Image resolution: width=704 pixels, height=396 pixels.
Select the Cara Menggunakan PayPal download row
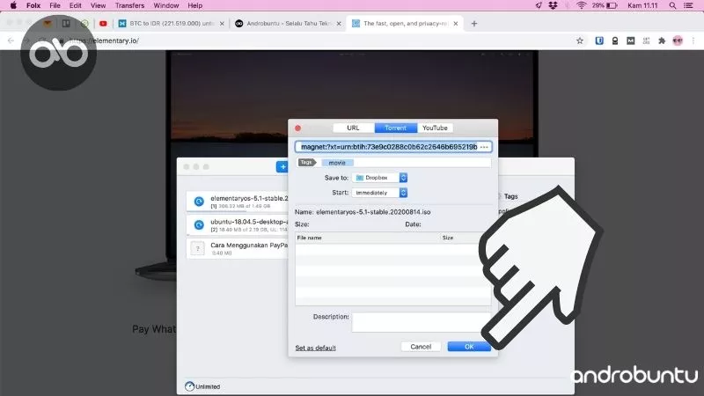click(x=237, y=248)
